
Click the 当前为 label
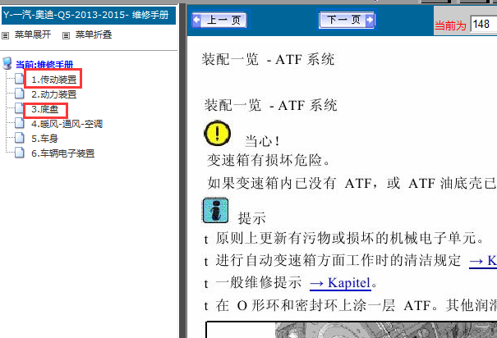(450, 25)
